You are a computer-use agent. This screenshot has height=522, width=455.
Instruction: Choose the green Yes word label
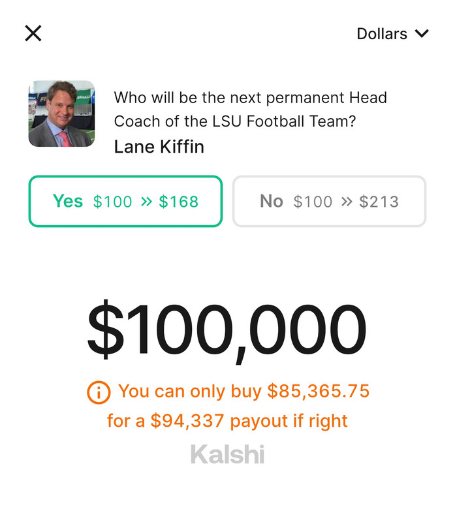point(68,201)
